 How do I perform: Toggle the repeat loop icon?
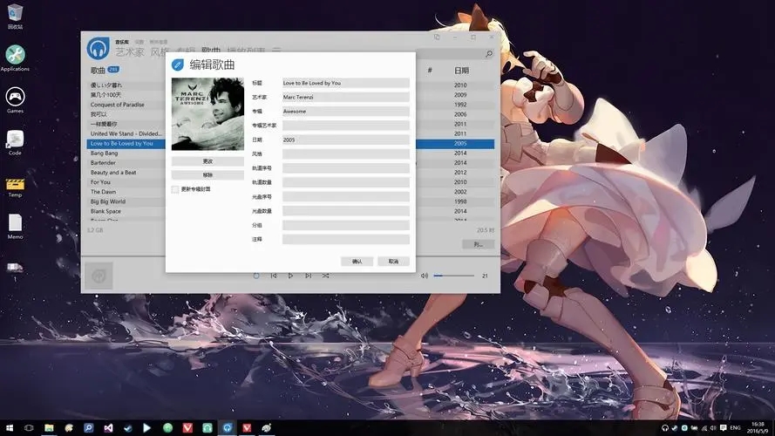tap(256, 276)
